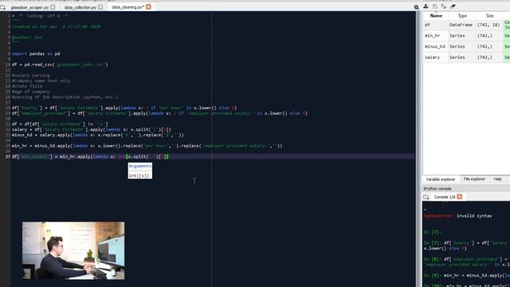Open the editor file browse tabs icon

(x=3, y=7)
